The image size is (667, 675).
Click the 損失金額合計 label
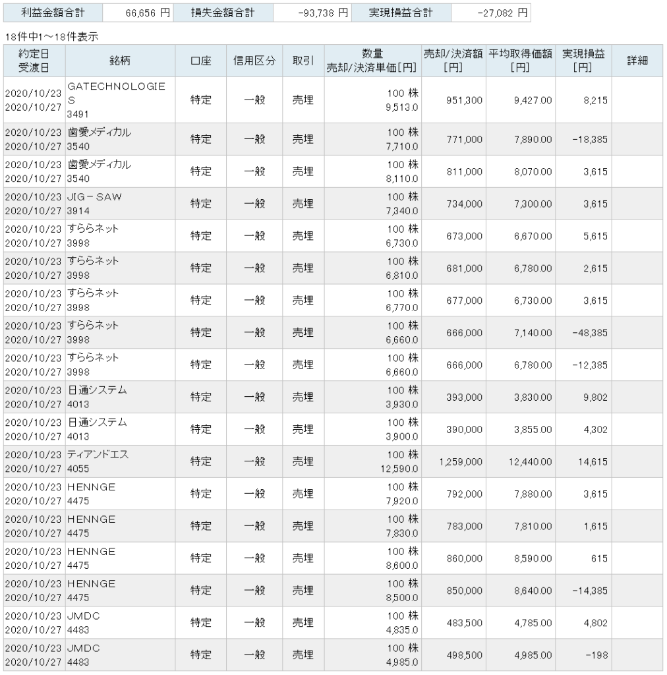click(x=223, y=13)
